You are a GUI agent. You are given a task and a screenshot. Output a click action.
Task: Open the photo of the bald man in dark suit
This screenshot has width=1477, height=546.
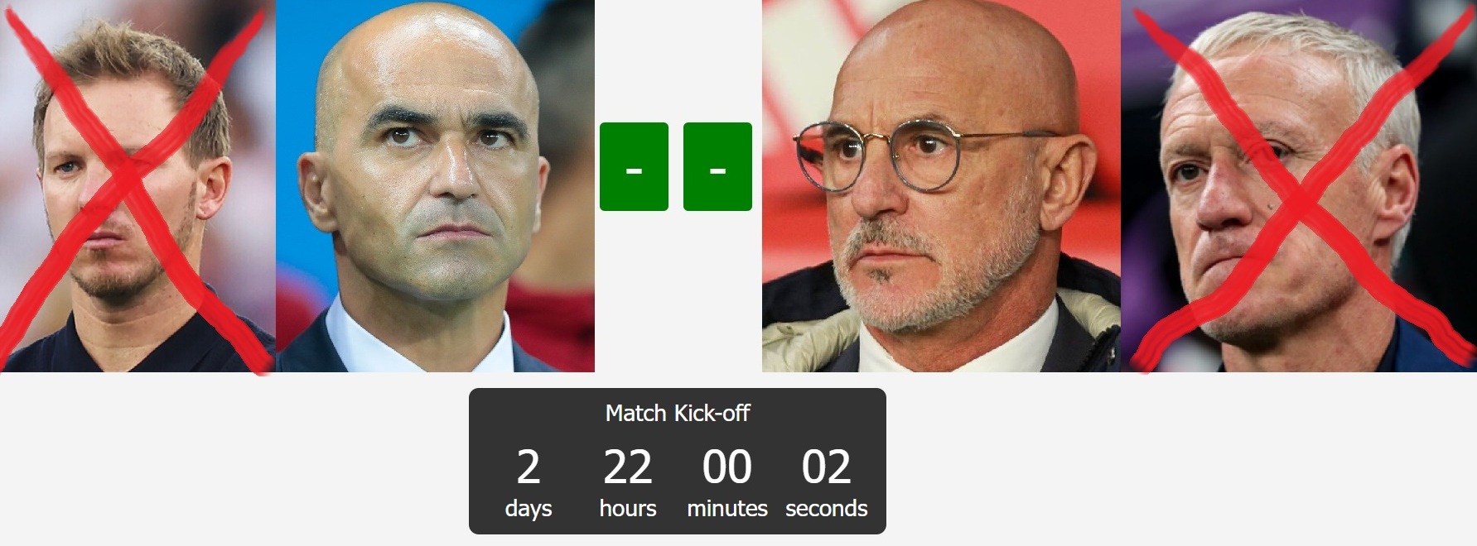click(x=435, y=186)
